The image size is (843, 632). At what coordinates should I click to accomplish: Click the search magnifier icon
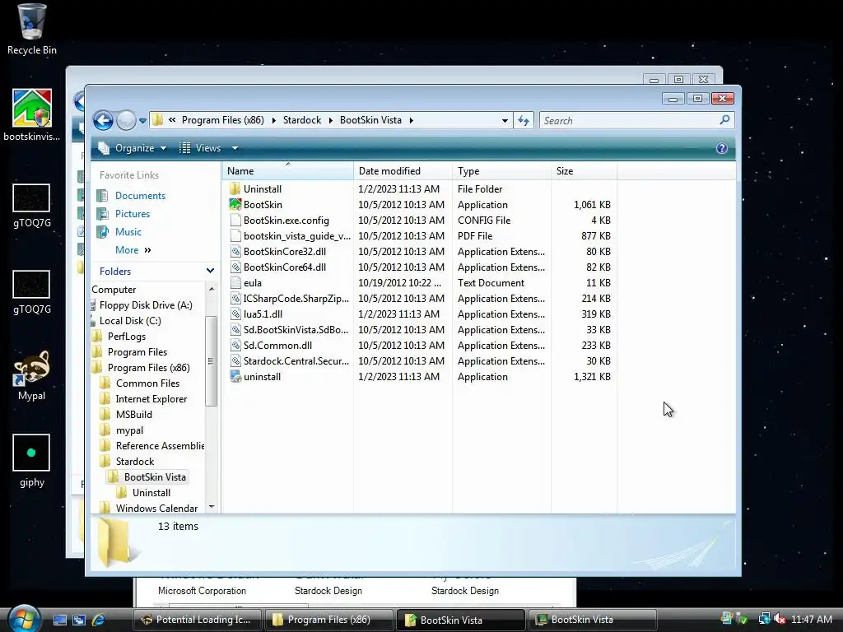pyautogui.click(x=724, y=120)
